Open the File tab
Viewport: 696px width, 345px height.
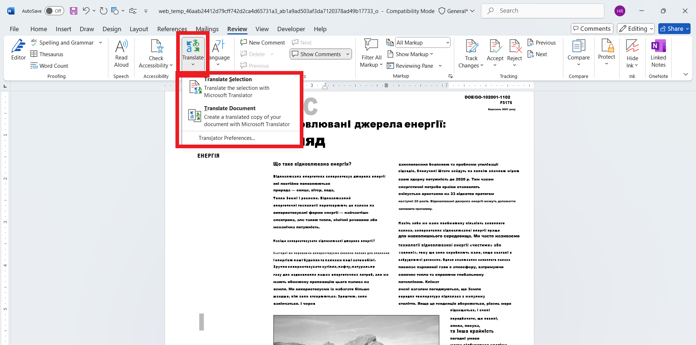(x=14, y=29)
